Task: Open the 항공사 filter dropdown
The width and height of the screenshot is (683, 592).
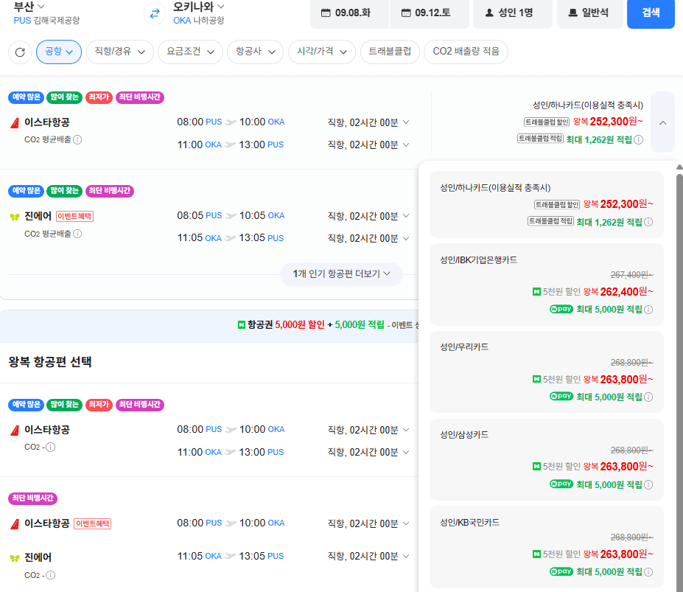Action: point(255,52)
